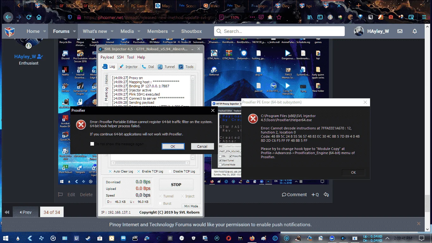Jump to first page with double arrow
The image size is (432, 243).
(x=6, y=212)
